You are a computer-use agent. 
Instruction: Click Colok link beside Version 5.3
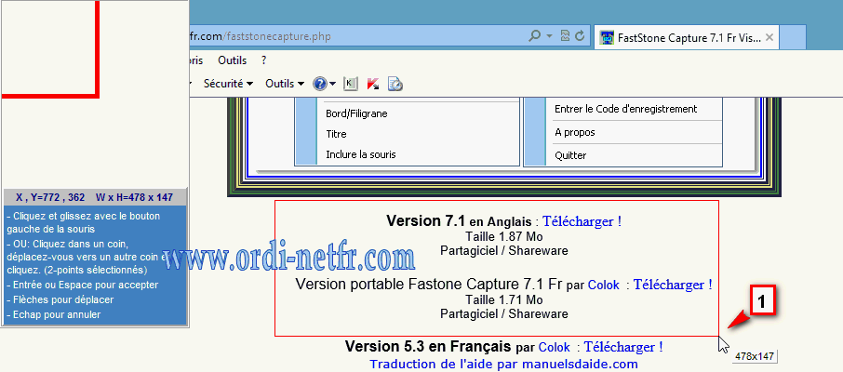point(555,347)
